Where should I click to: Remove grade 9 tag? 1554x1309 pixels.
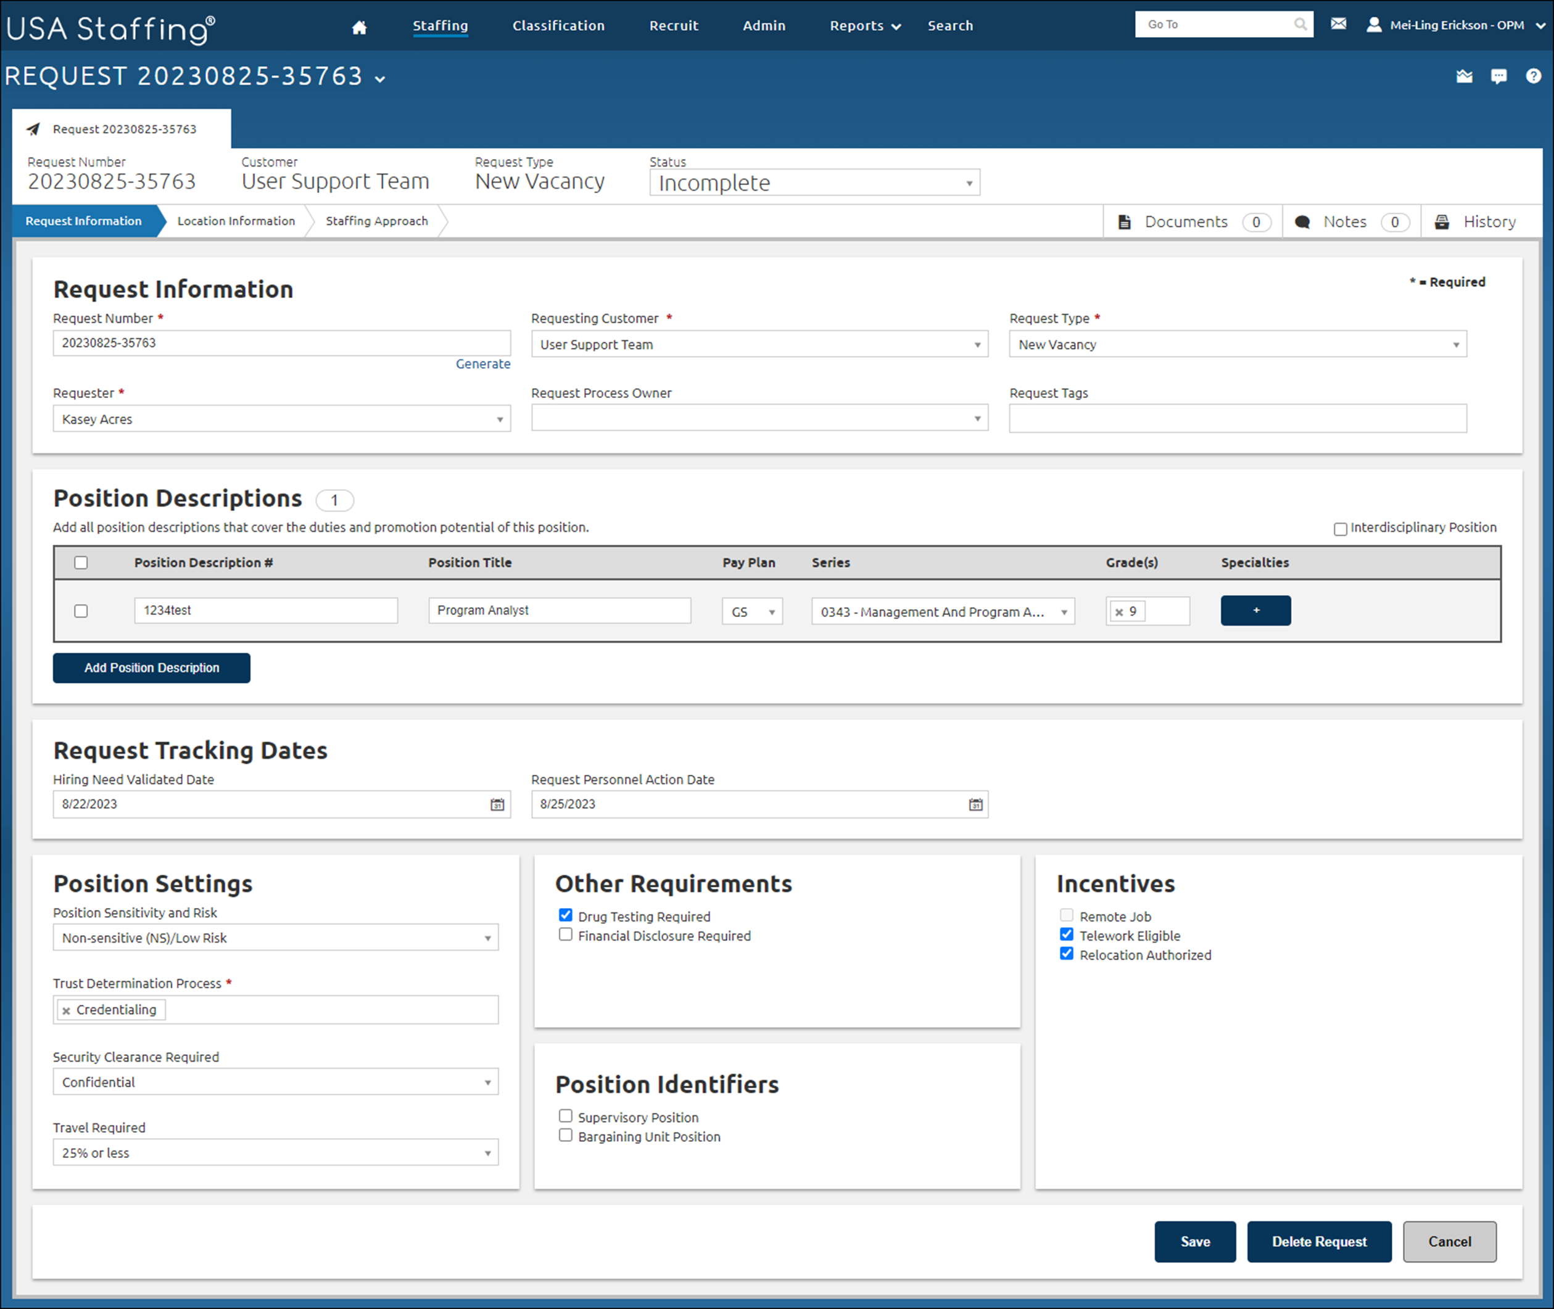(x=1119, y=612)
